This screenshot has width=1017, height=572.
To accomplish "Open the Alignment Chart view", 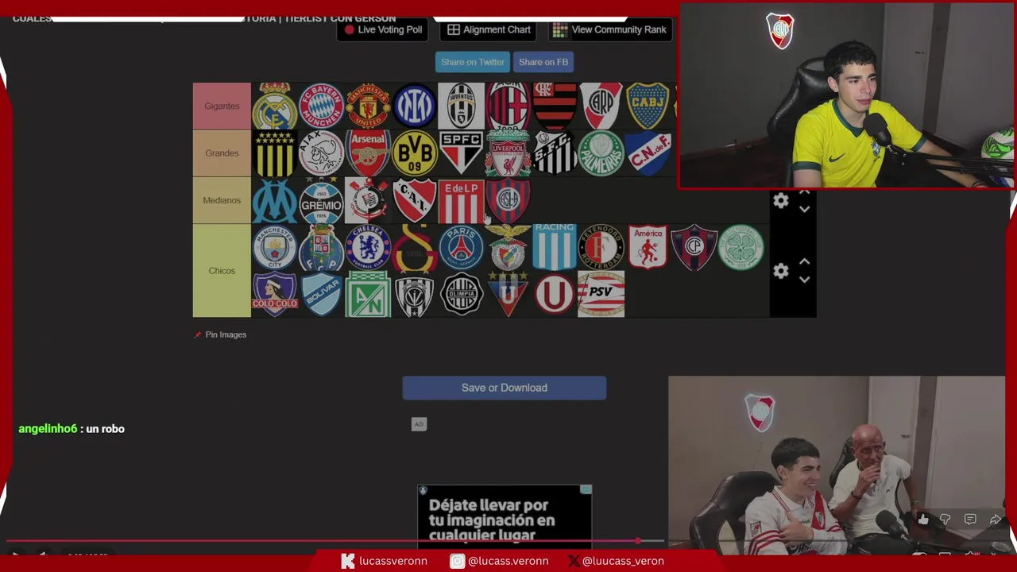I will point(489,29).
